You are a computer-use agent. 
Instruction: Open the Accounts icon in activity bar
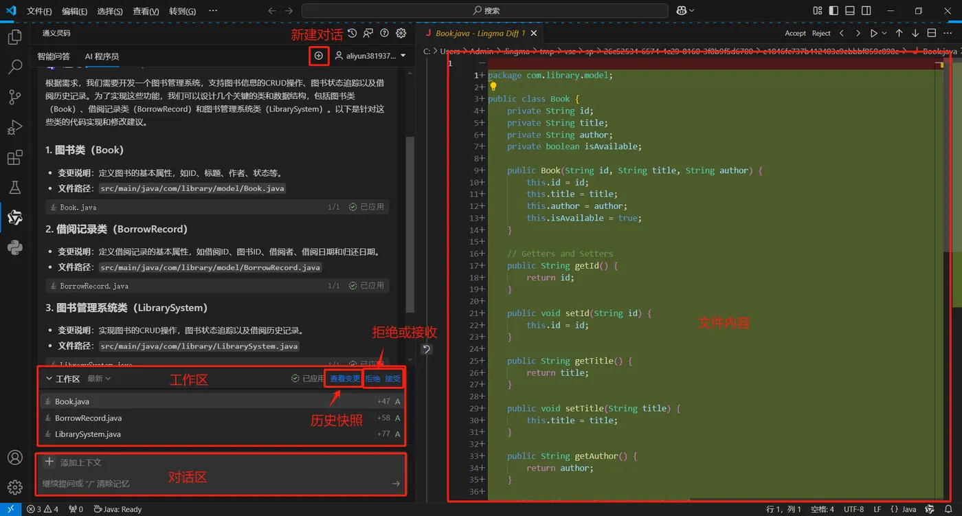[14, 458]
